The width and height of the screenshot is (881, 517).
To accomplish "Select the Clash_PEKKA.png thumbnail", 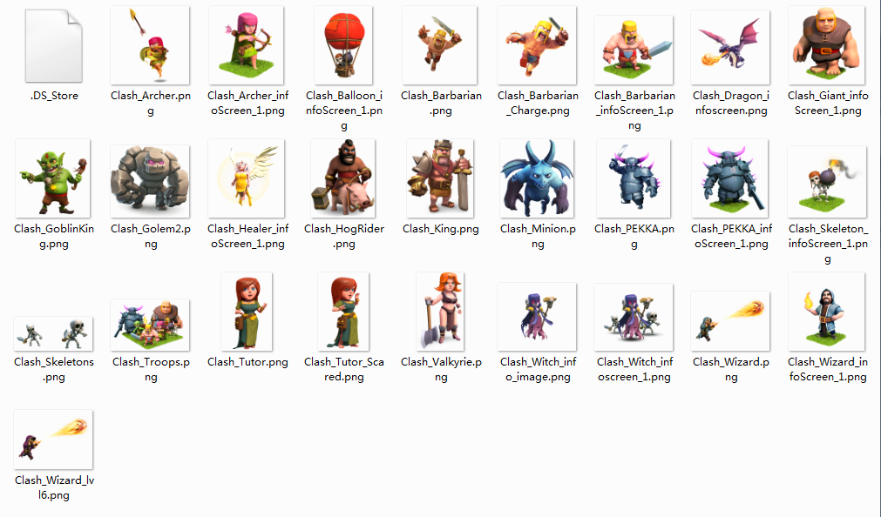I will pyautogui.click(x=634, y=178).
